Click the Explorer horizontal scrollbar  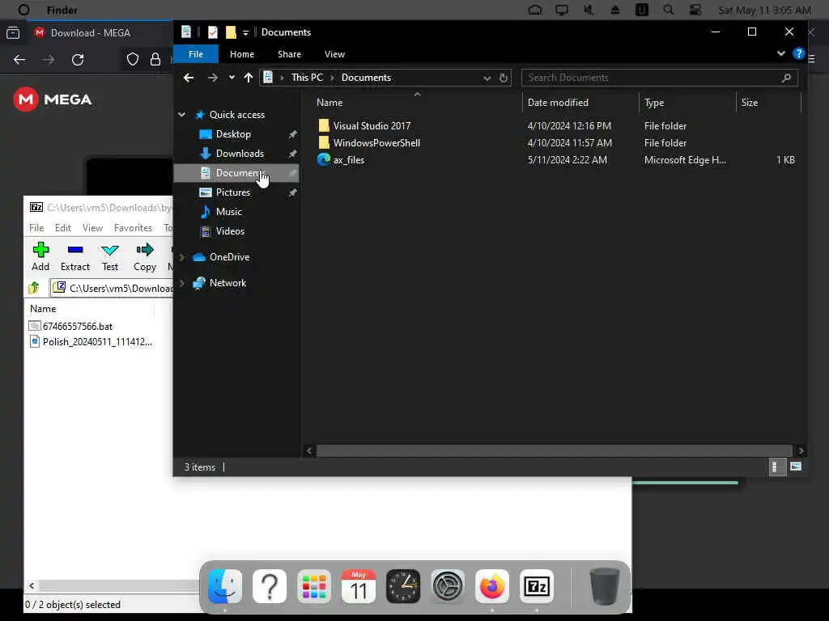[x=554, y=450]
